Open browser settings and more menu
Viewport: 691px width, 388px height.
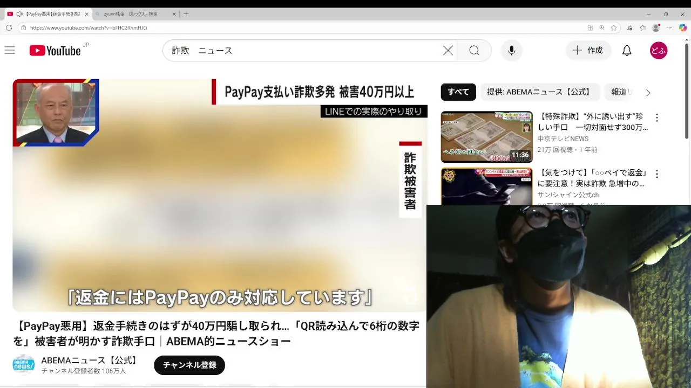pos(669,28)
